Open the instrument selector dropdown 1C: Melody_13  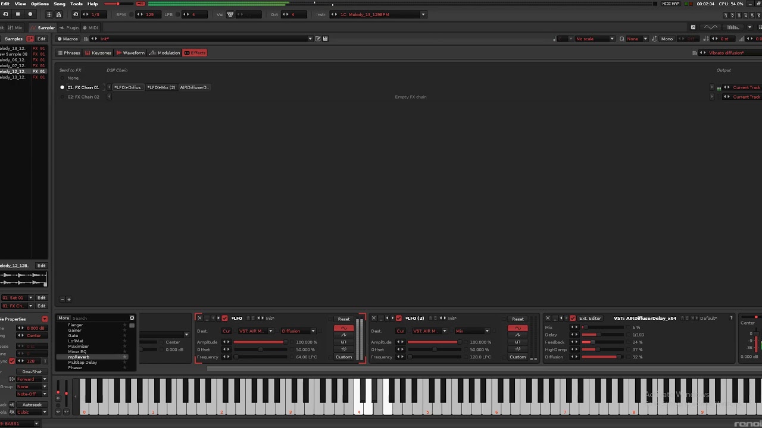423,14
